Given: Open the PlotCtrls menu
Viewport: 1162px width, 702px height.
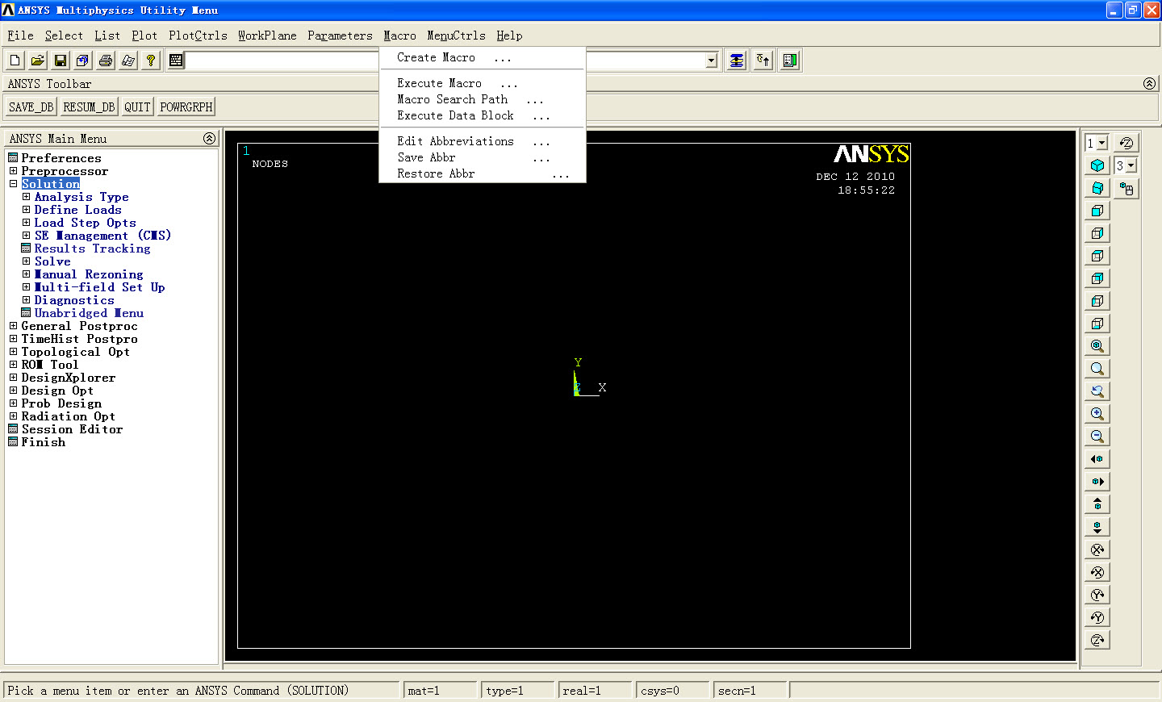Looking at the screenshot, I should point(198,36).
